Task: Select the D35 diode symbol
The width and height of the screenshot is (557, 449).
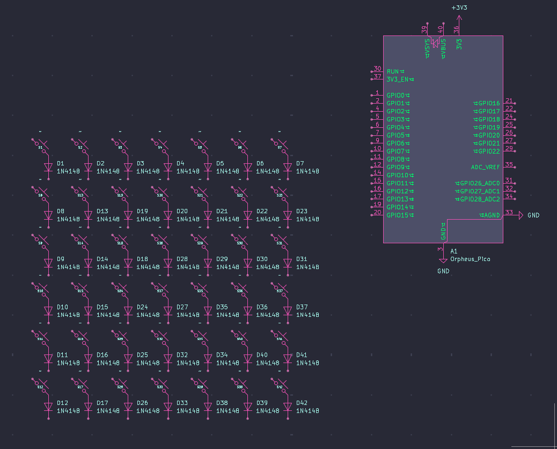Action: [208, 311]
